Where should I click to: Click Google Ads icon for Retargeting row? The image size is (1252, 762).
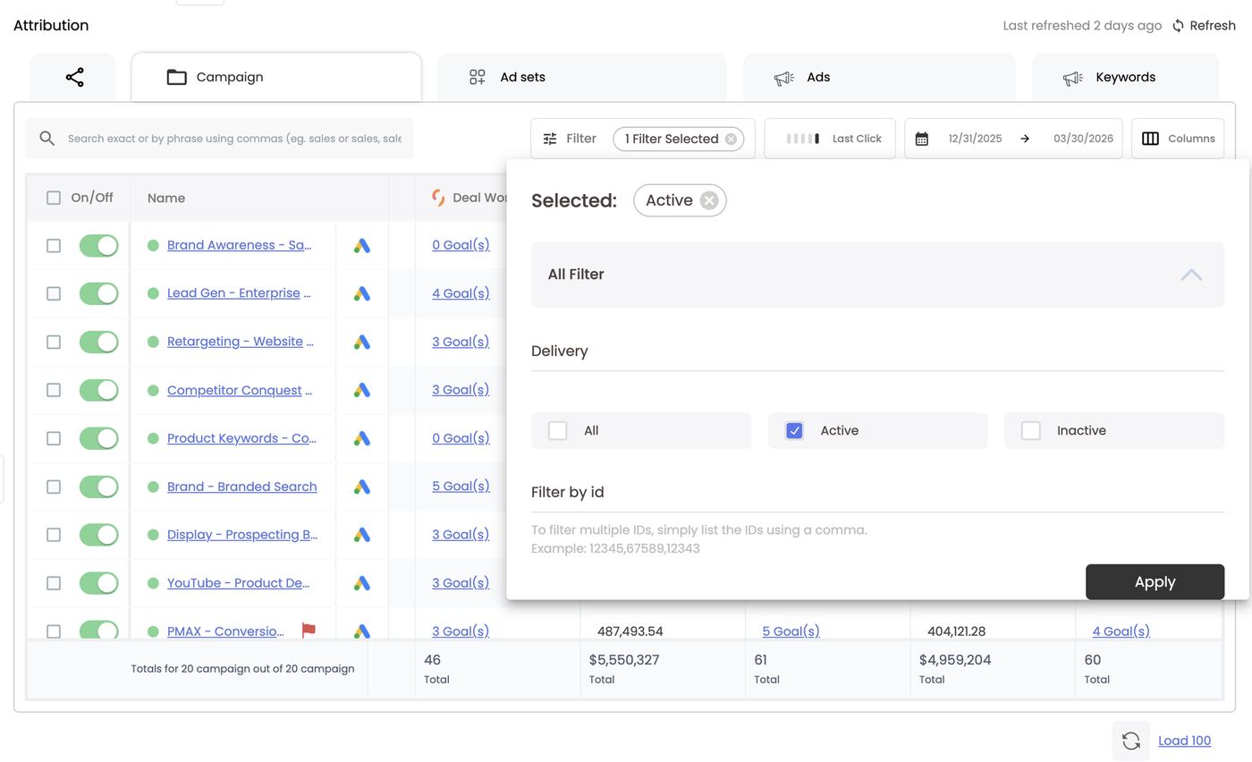pos(361,342)
